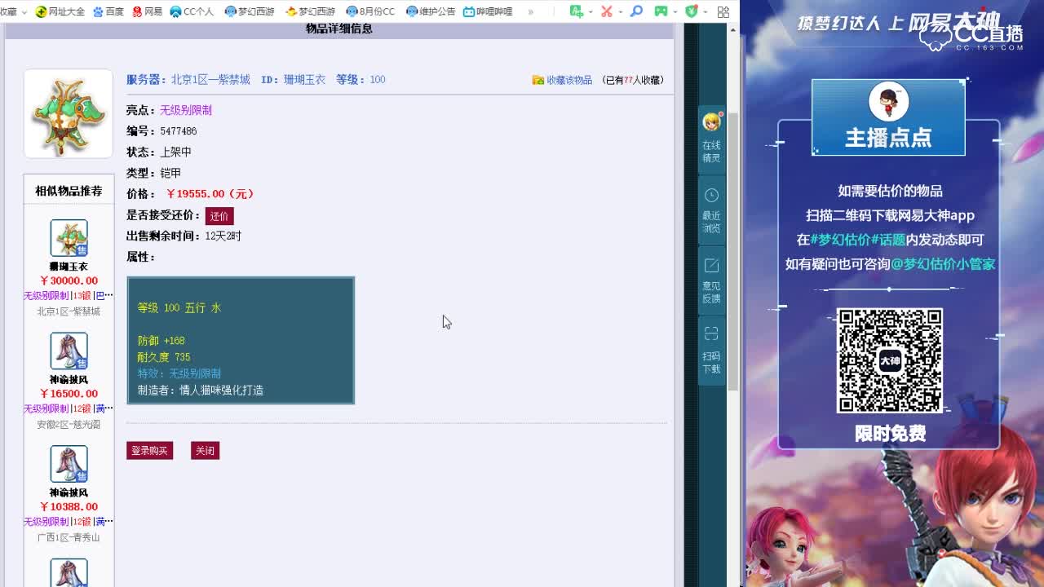This screenshot has width=1044, height=587.
Task: Click the 防御 +168 attribute line
Action: coord(161,341)
